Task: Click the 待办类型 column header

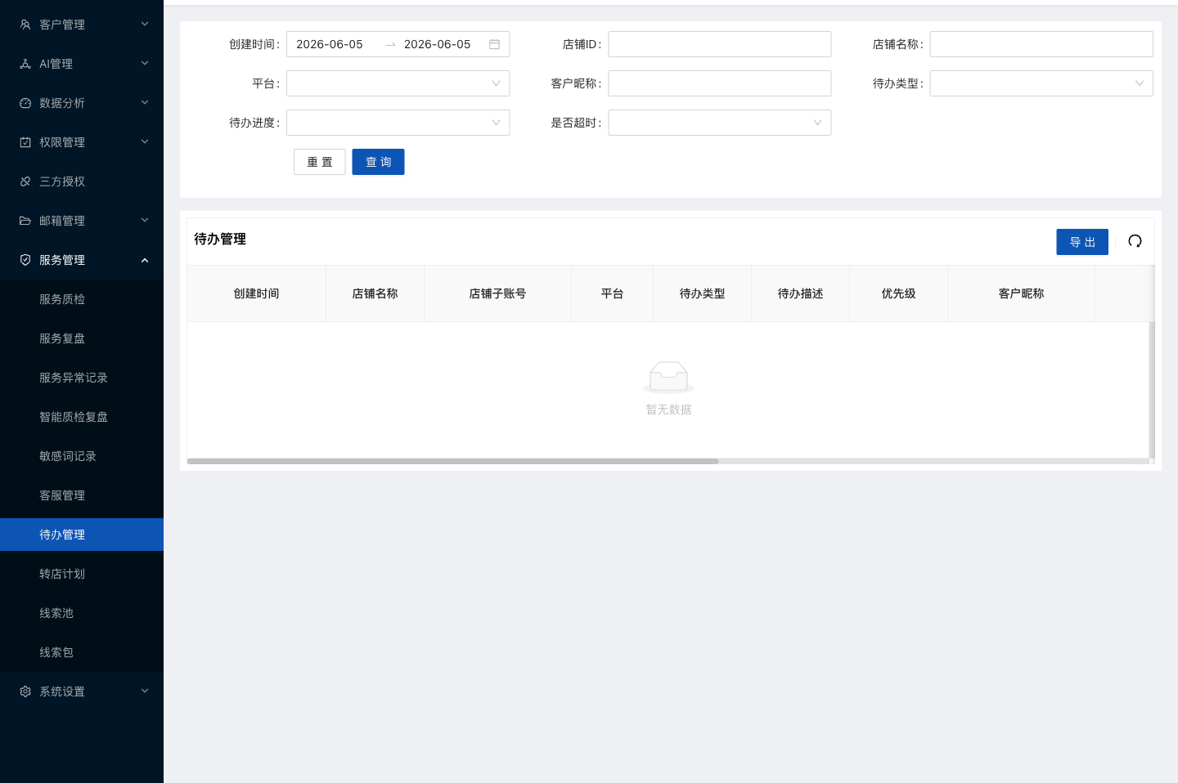Action: (702, 293)
